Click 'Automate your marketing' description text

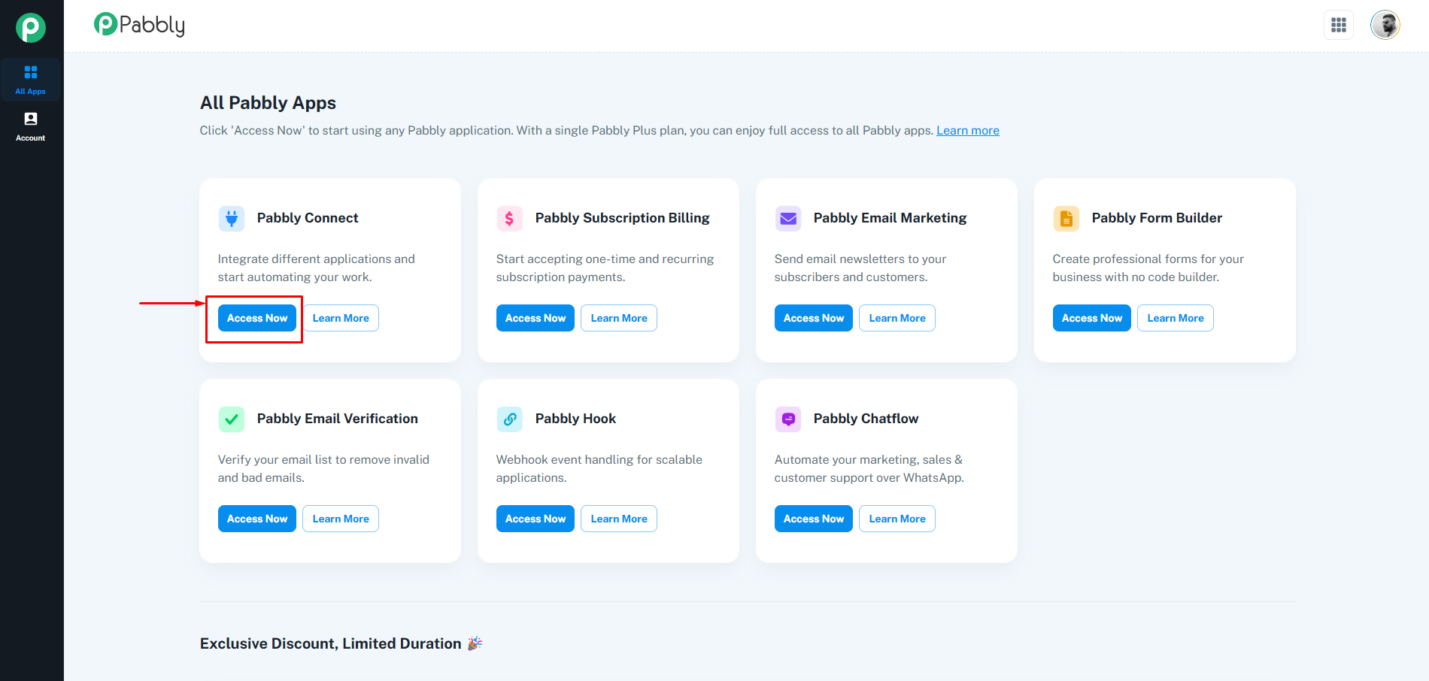869,468
